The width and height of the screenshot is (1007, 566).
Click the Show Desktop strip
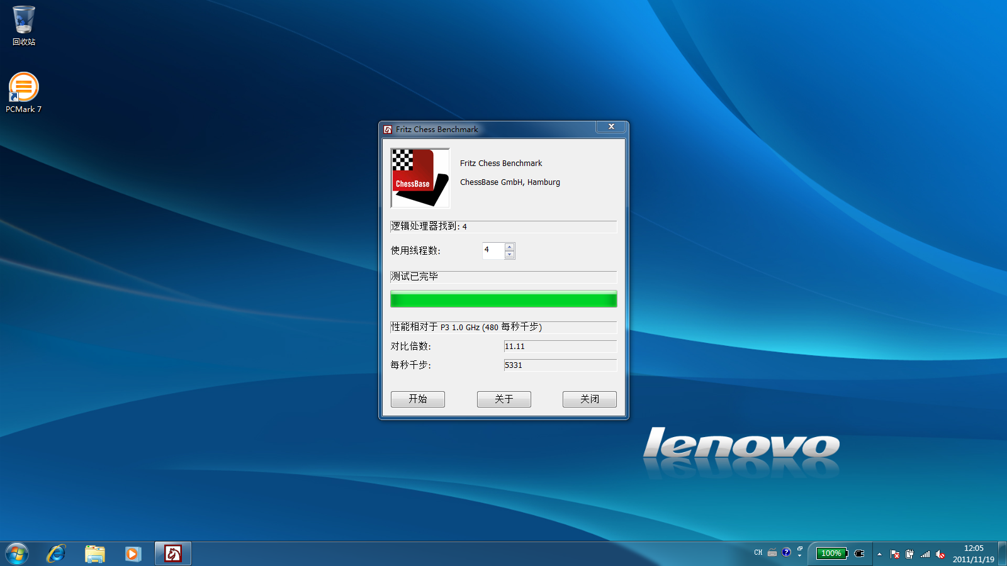pos(1003,553)
